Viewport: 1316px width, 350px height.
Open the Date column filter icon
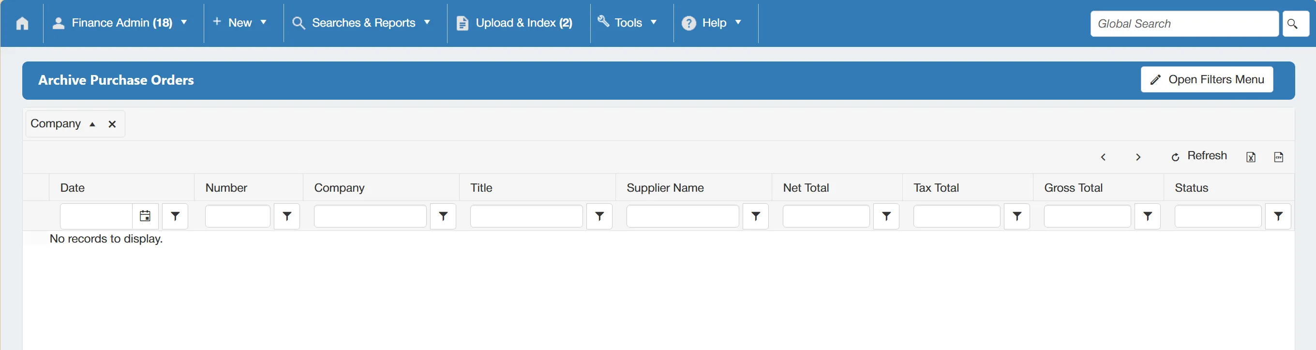coord(175,216)
